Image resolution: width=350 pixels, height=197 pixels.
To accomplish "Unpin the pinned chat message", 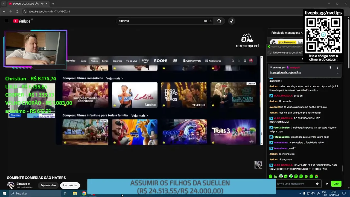I will click(330, 68).
